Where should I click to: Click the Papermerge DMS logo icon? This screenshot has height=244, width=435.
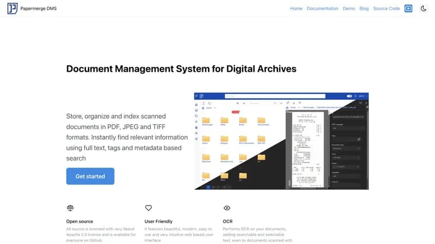[12, 8]
